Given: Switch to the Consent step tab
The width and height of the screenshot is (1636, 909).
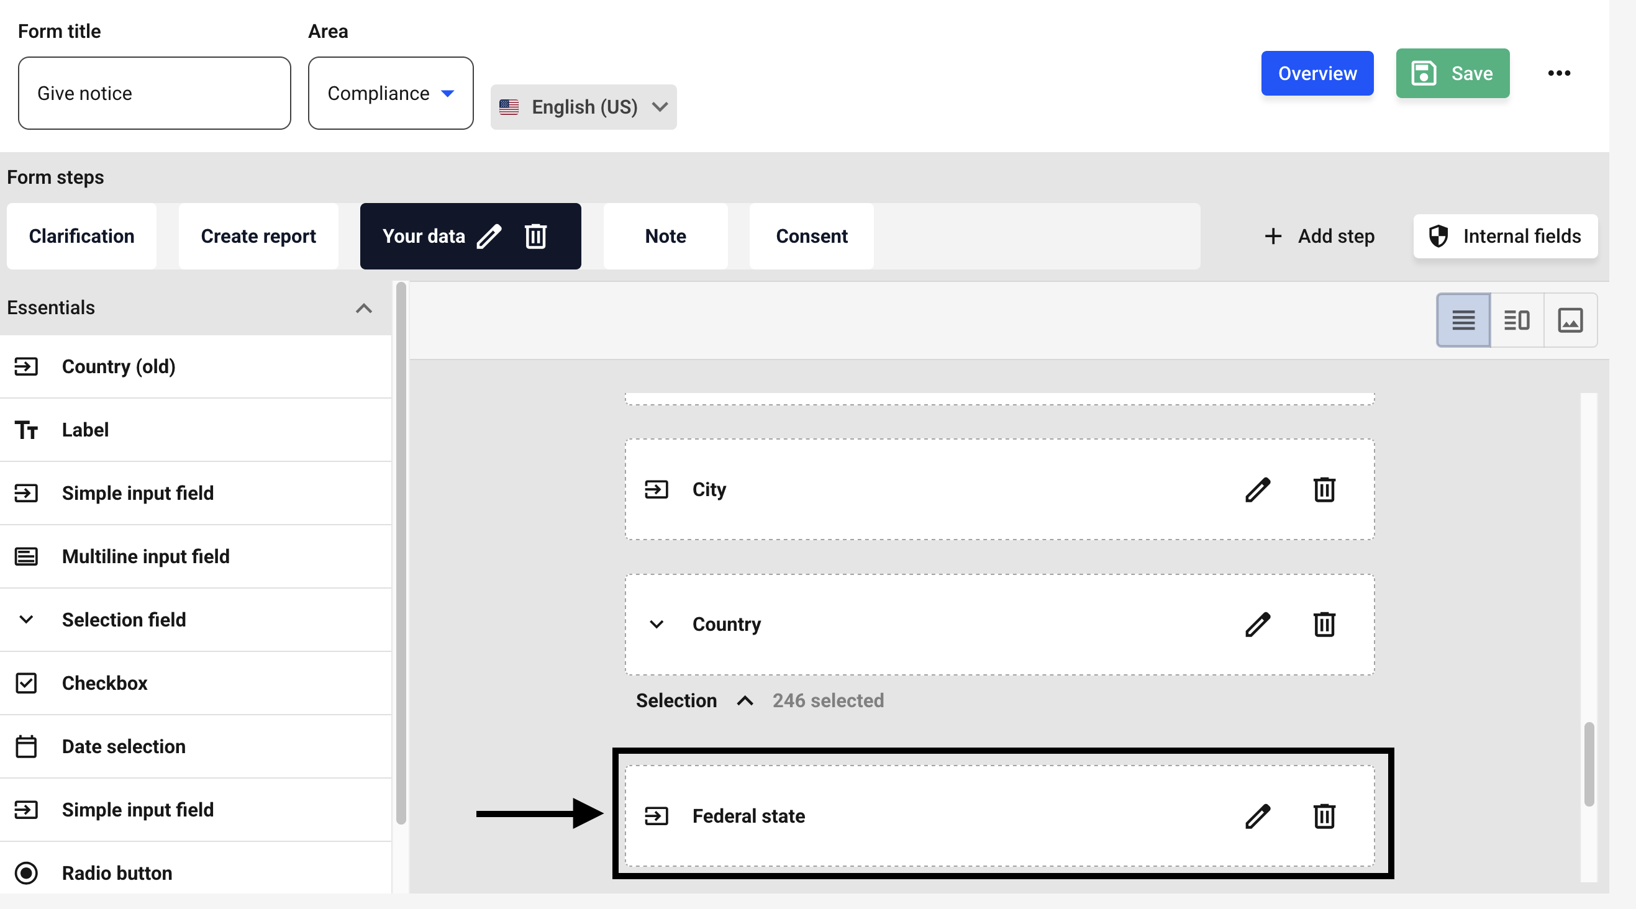Looking at the screenshot, I should tap(811, 236).
